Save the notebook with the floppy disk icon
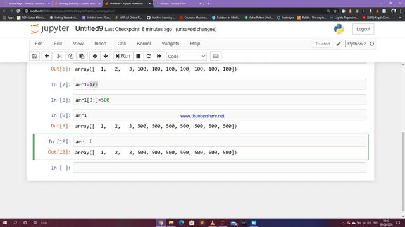The height and width of the screenshot is (227, 405). (34, 56)
